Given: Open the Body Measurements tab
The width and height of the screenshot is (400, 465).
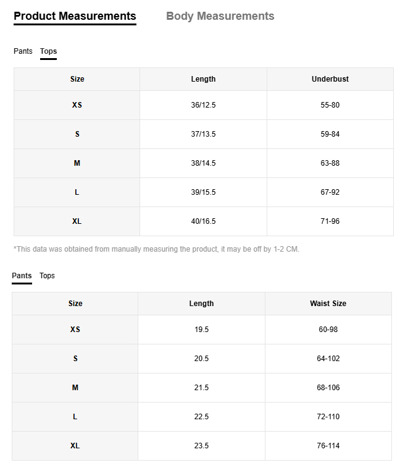Looking at the screenshot, I should pyautogui.click(x=220, y=16).
